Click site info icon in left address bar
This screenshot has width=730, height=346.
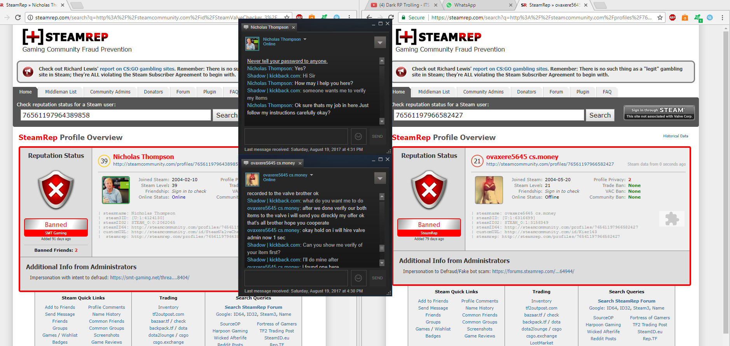pos(30,17)
